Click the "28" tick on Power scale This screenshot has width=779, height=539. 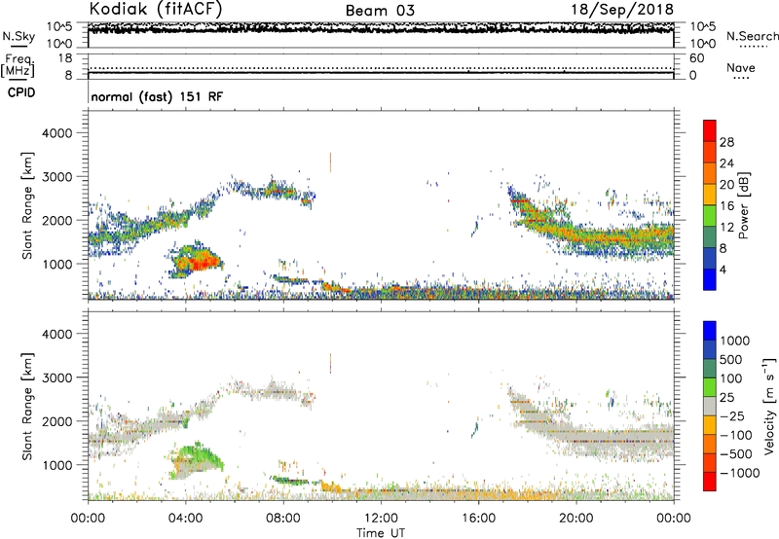726,142
